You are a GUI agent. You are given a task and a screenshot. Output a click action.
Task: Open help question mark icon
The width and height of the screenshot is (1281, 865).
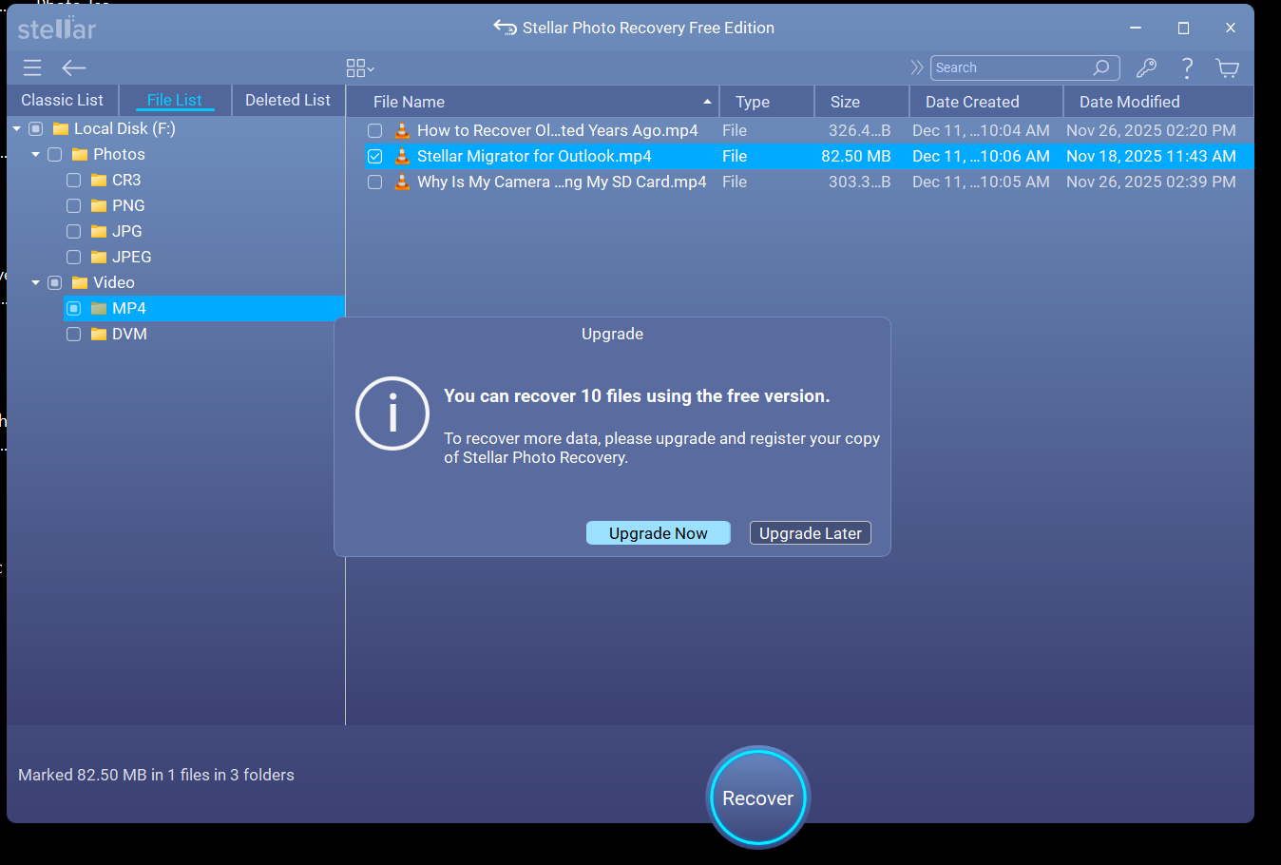click(x=1187, y=67)
